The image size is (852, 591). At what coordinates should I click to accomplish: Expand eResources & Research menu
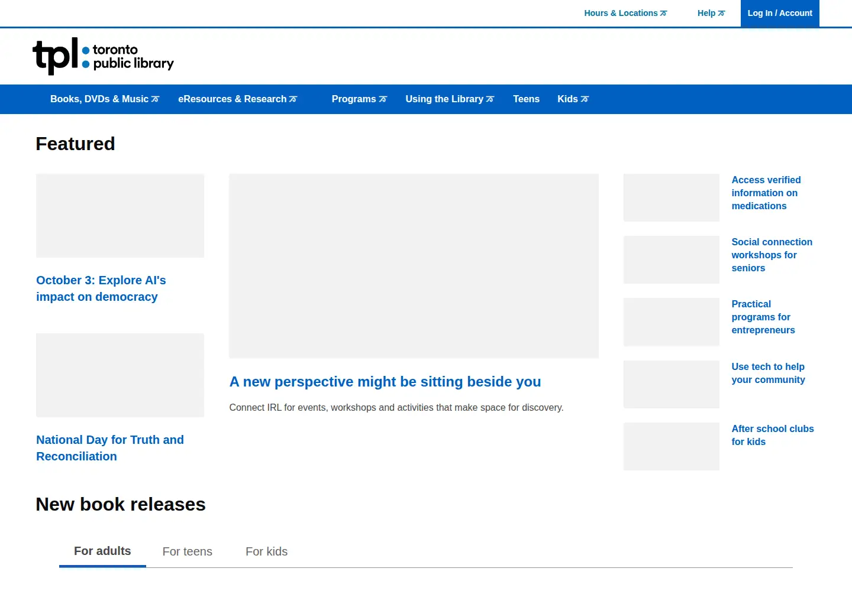[x=237, y=99]
